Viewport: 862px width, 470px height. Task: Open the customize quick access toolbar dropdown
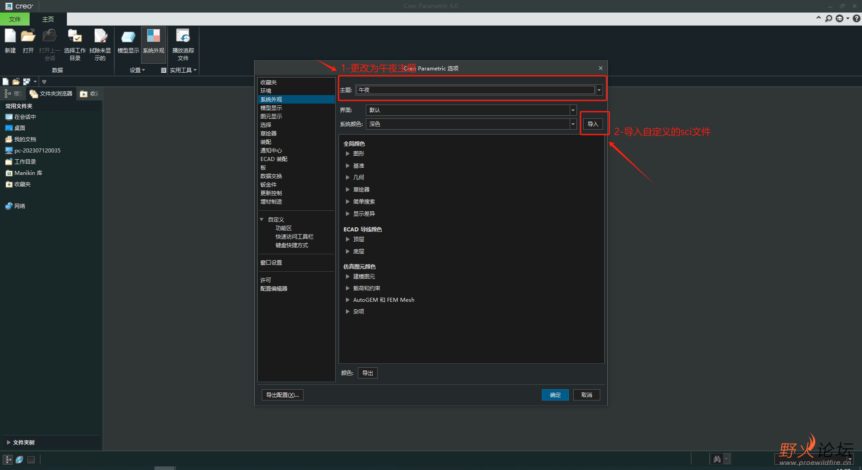(x=44, y=82)
